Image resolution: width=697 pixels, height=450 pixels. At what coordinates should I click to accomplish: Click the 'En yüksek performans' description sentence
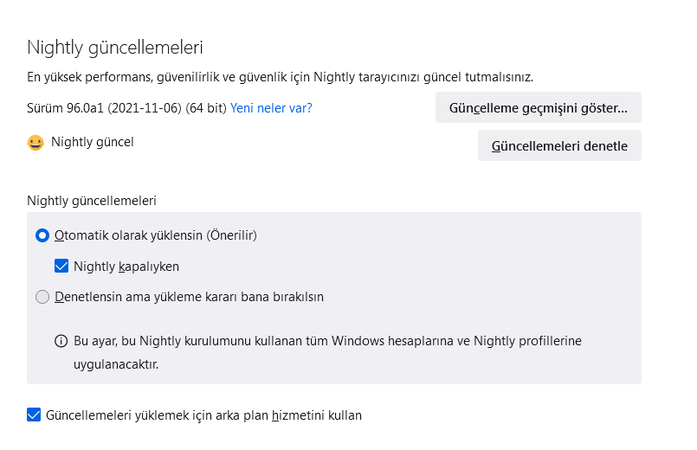(x=280, y=77)
